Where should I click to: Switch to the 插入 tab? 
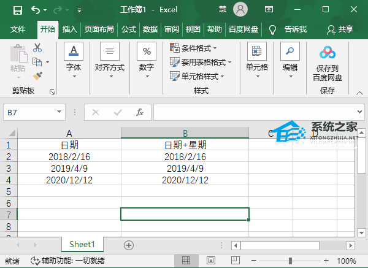(x=70, y=29)
